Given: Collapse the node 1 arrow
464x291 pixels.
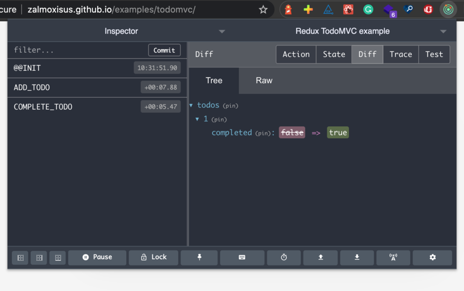Looking at the screenshot, I should [x=197, y=119].
